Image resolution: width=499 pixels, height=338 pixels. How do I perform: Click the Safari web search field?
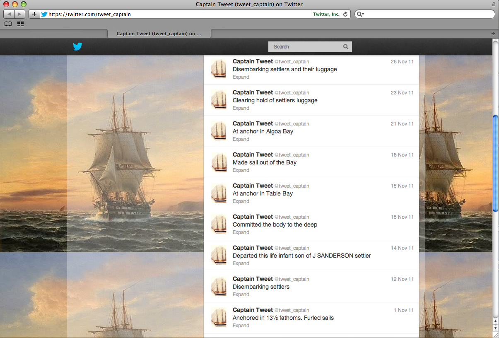click(x=424, y=14)
